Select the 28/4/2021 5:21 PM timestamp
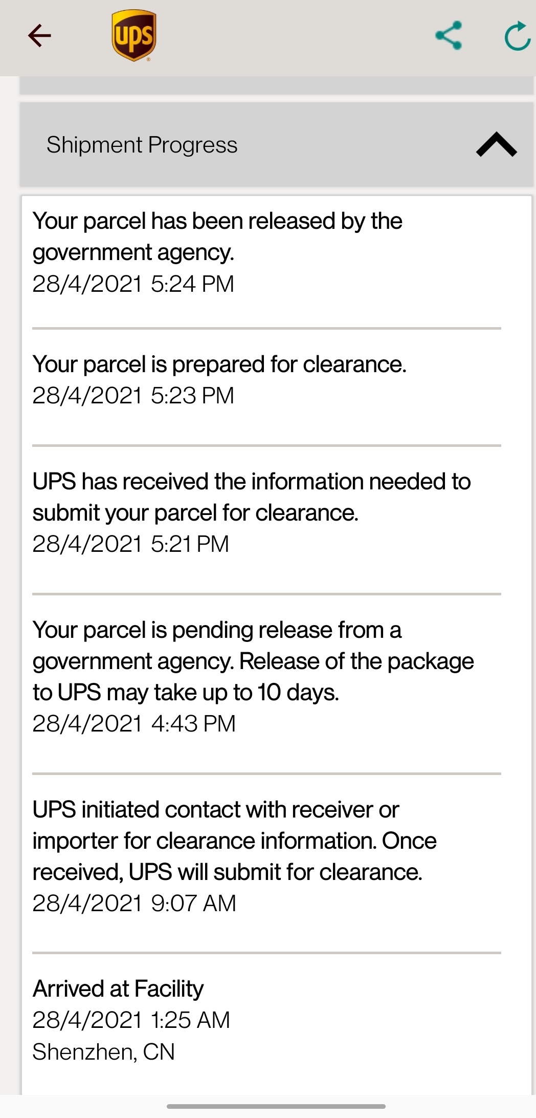 point(130,544)
